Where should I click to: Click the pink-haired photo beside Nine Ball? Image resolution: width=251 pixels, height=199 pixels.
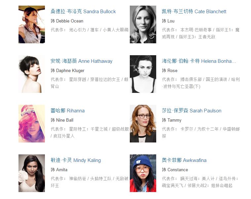pyautogui.click(x=32, y=124)
